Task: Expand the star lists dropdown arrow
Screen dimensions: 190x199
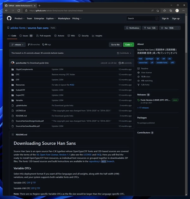Action: click(x=178, y=28)
